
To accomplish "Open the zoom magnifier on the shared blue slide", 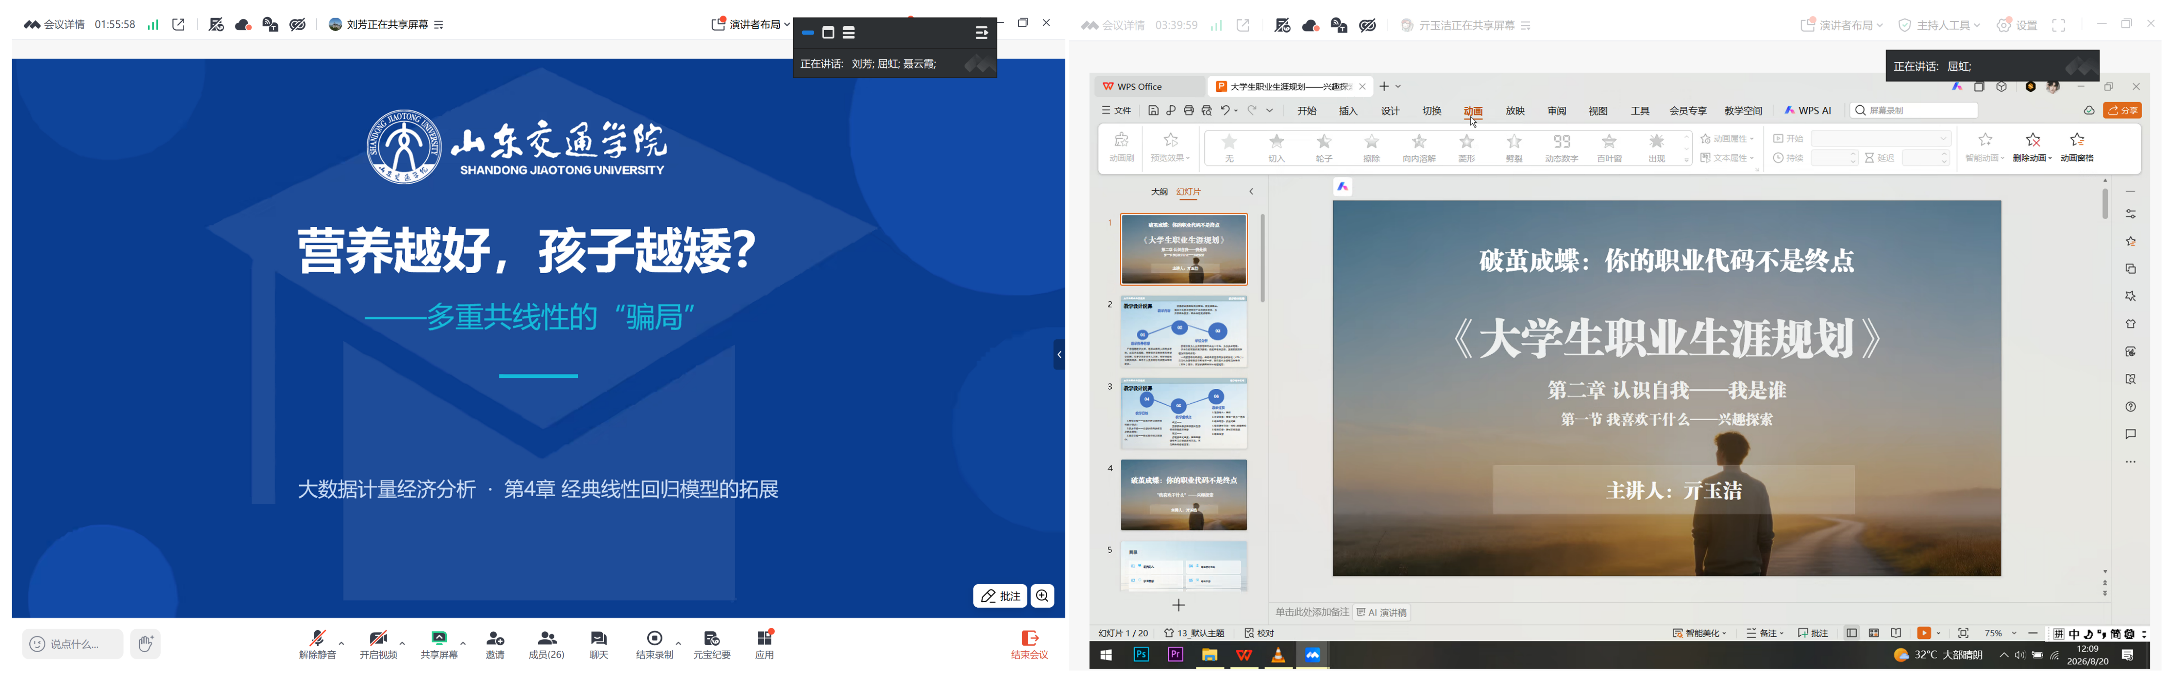I will (x=1043, y=595).
